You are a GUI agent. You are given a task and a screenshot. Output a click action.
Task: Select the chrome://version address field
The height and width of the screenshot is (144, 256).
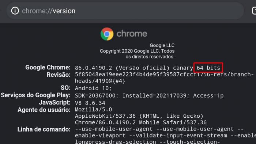[125, 11]
